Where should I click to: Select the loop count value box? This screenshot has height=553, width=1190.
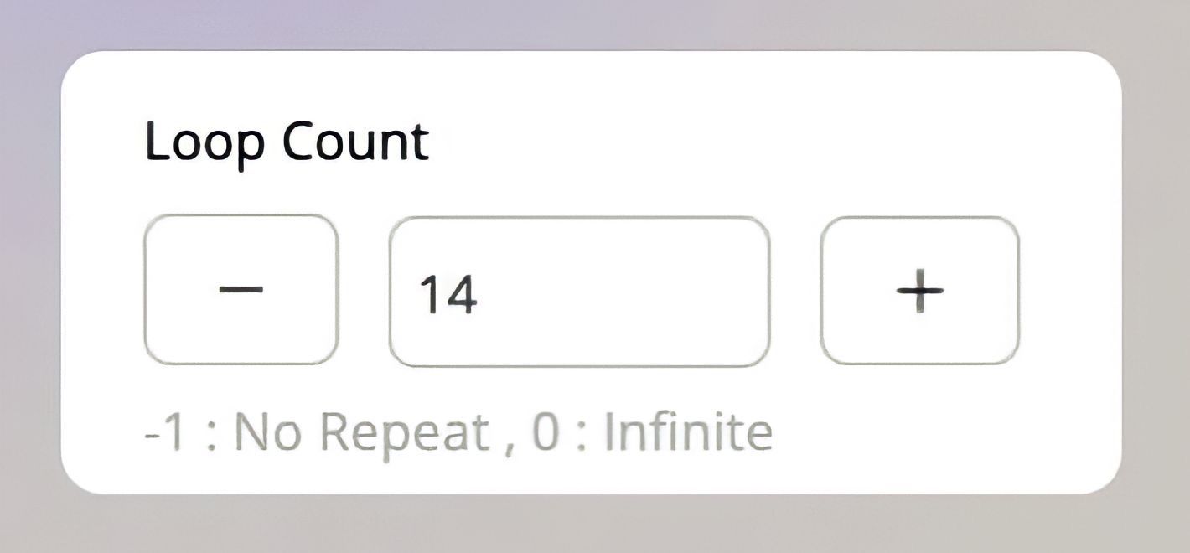pyautogui.click(x=578, y=292)
